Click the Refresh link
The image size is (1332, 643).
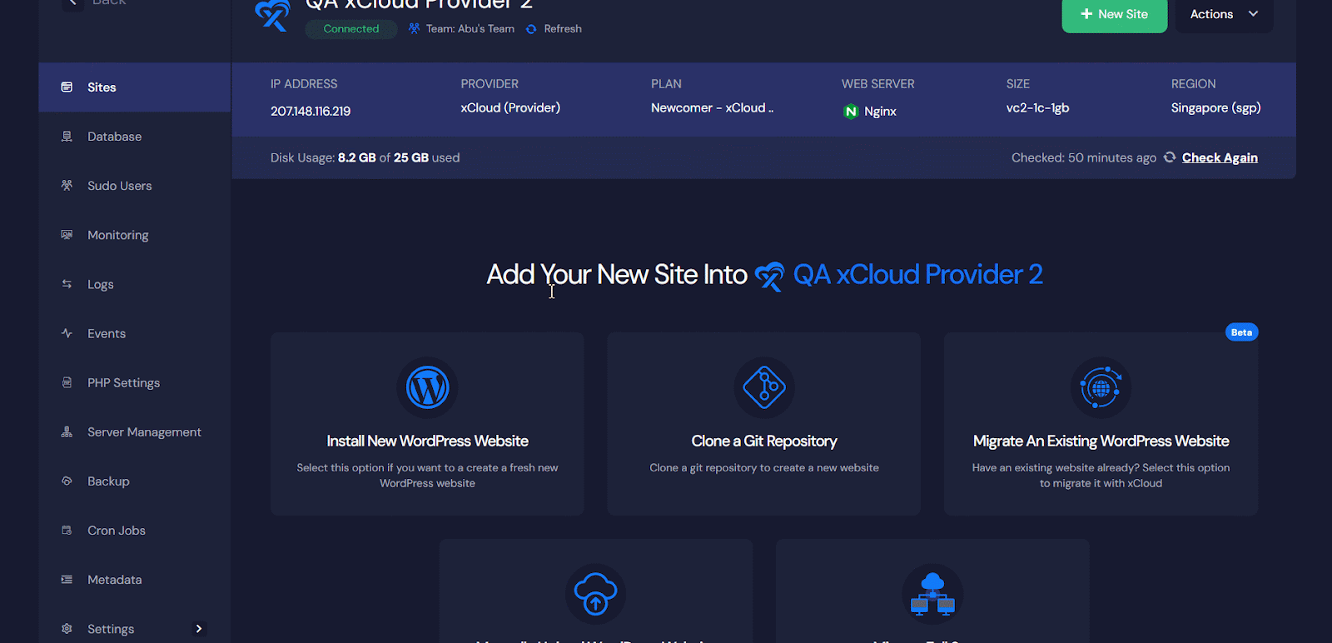point(563,28)
